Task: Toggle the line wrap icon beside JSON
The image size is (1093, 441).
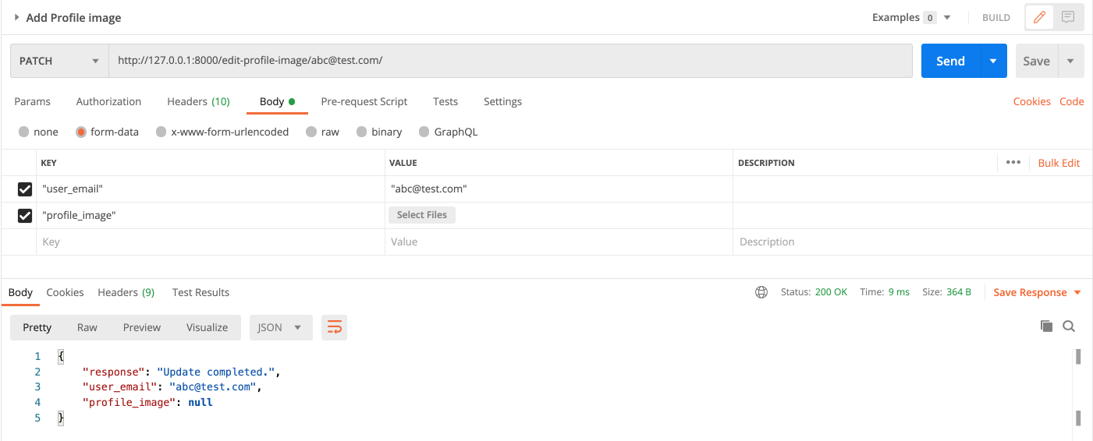Action: coord(335,327)
